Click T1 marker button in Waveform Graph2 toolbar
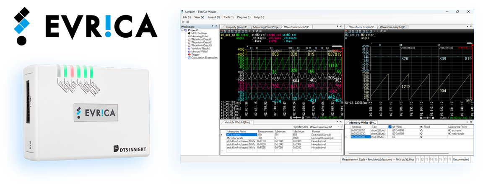 click(346, 31)
